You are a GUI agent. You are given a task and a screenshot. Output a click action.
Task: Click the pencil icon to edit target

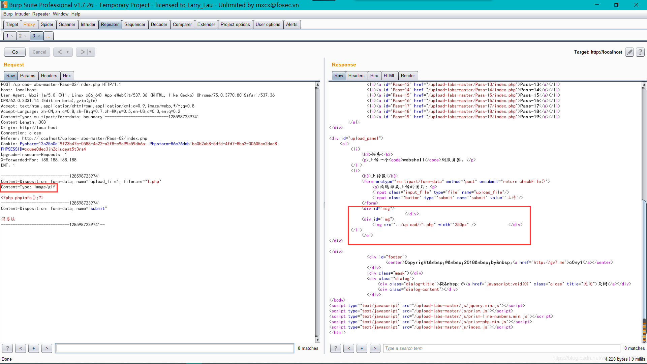(629, 52)
